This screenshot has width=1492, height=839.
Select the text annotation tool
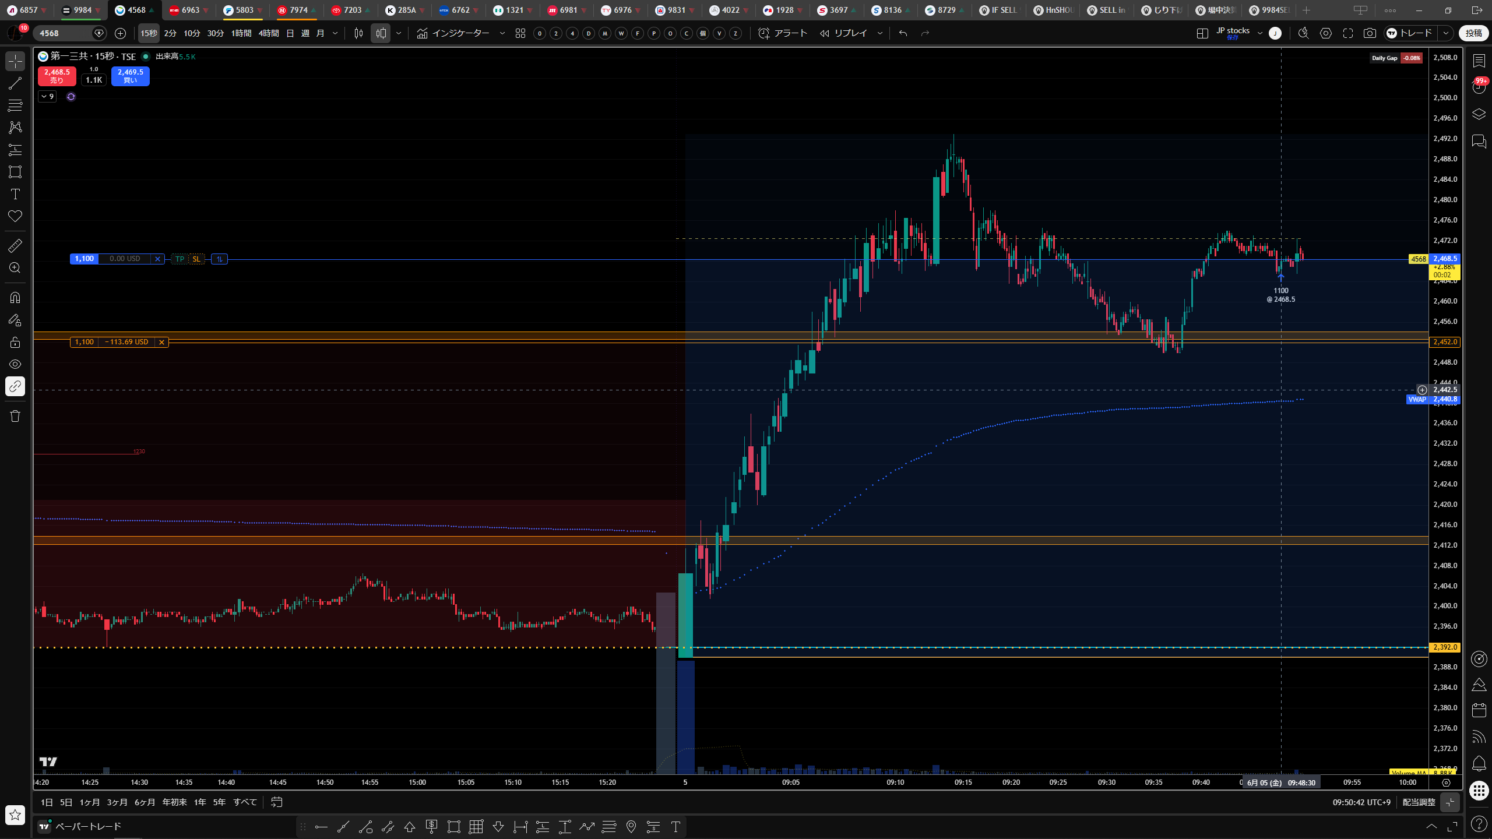point(15,194)
